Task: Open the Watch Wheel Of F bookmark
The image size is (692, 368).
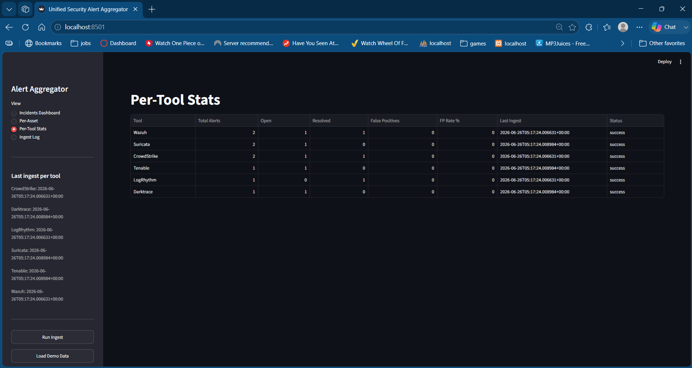Action: pyautogui.click(x=379, y=43)
